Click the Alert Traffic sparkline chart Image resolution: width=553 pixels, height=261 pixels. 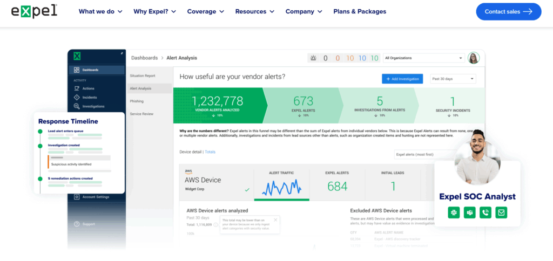point(281,187)
